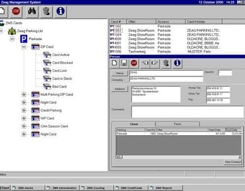Open search with the binoculars icon

coord(32,11)
